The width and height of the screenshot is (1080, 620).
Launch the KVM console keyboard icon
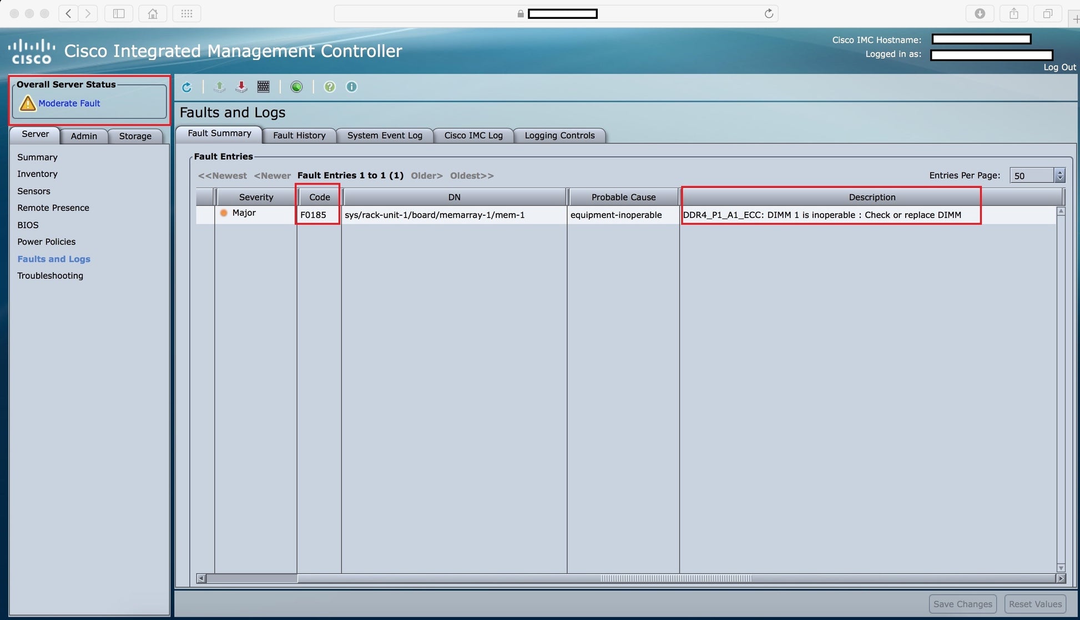point(264,87)
